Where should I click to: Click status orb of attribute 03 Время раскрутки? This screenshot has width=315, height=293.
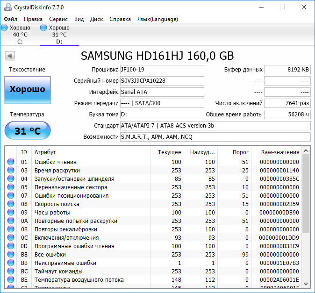(x=11, y=170)
